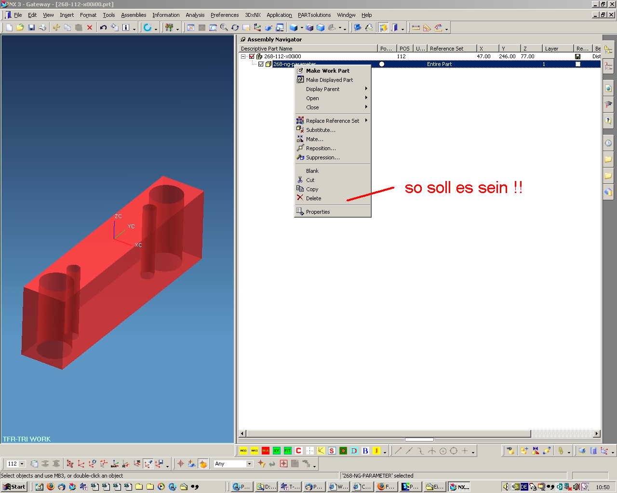Click the Layer column header
This screenshot has height=493, width=617.
tap(558, 49)
